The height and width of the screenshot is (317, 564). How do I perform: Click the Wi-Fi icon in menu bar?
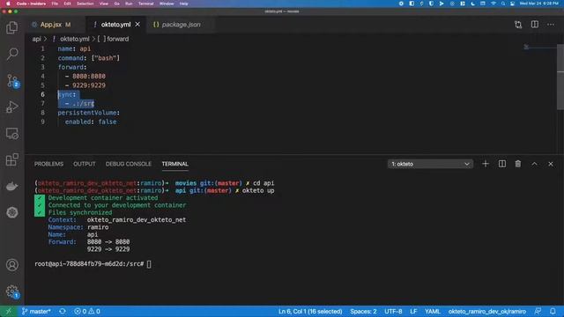(493, 4)
